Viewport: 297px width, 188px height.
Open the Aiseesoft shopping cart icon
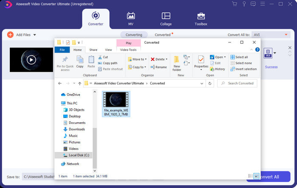click(x=235, y=4)
